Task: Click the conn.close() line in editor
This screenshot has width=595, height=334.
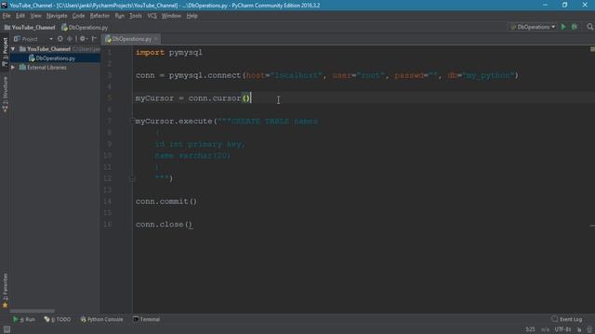Action: click(164, 225)
